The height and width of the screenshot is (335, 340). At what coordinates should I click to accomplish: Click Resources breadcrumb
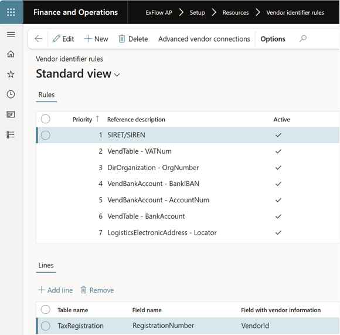click(x=236, y=12)
